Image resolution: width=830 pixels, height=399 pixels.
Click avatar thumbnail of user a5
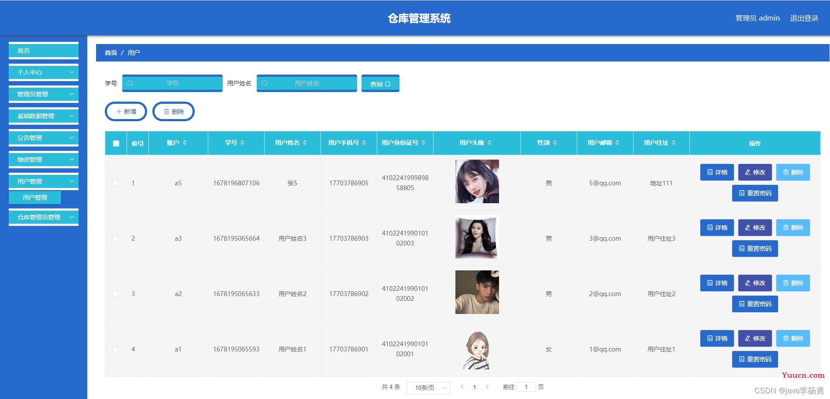(477, 181)
